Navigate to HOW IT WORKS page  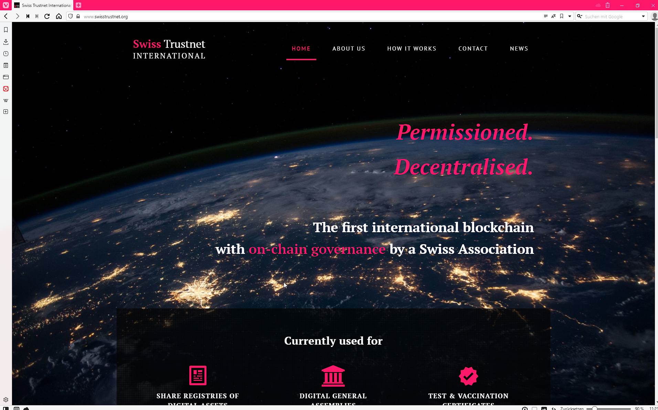pos(412,48)
